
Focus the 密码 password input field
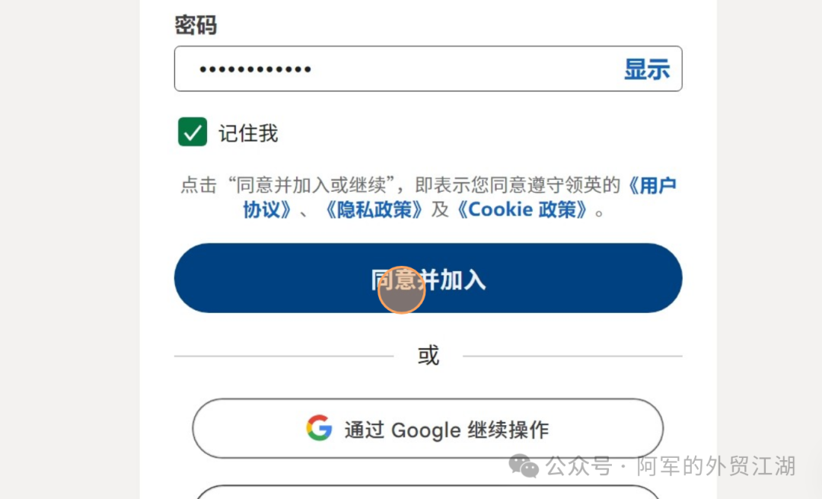429,69
